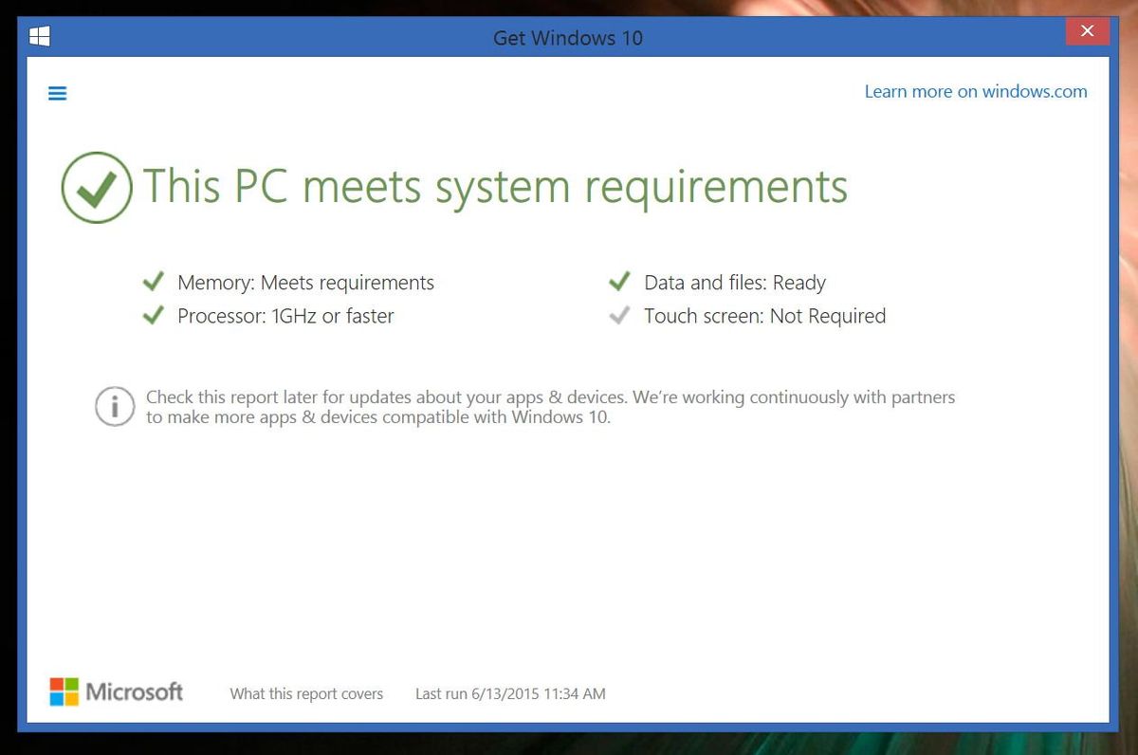The height and width of the screenshot is (755, 1138).
Task: Click the green checkmark in the circle
Action: 96,187
